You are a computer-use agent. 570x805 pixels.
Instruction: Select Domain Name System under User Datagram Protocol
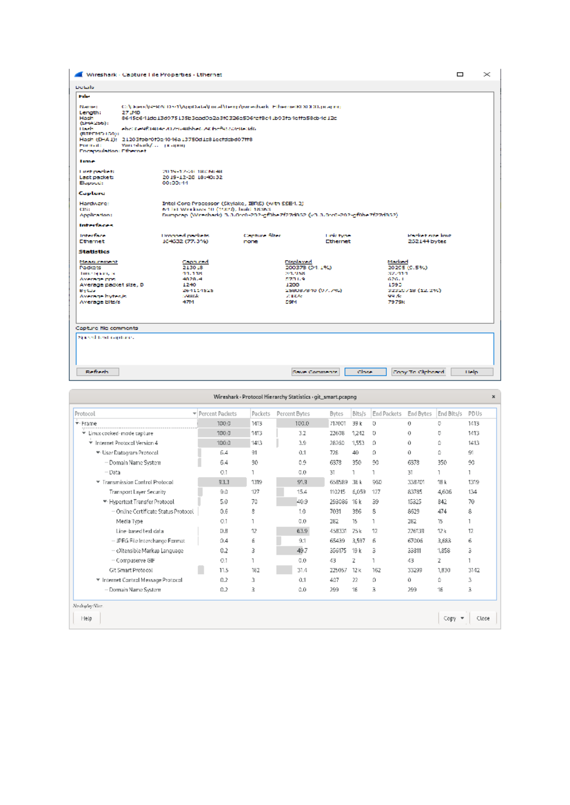tap(285, 463)
